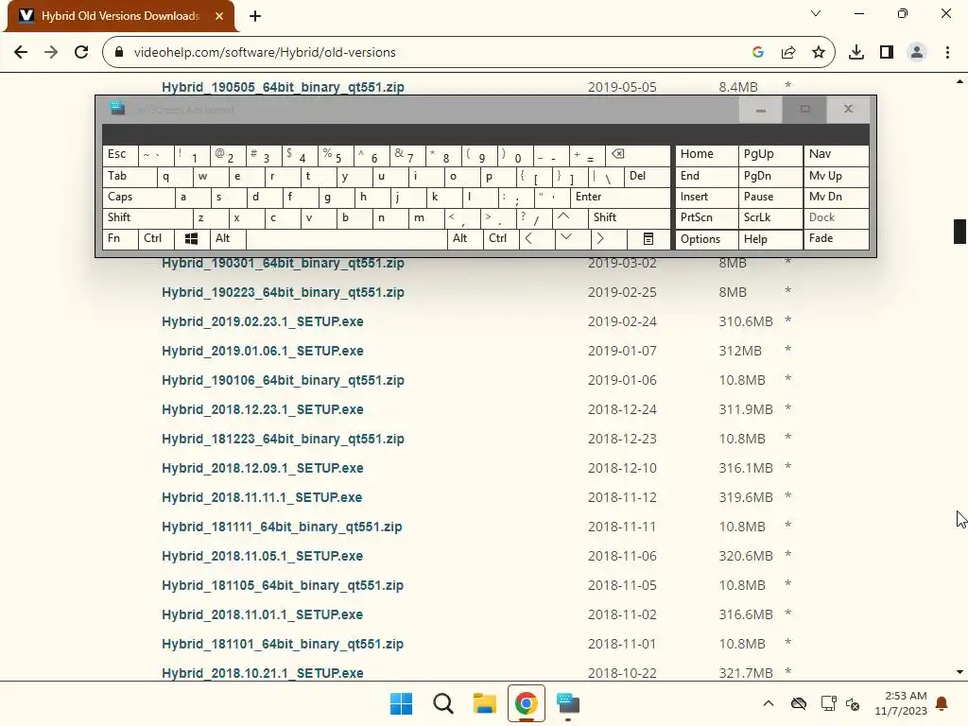968x726 pixels.
Task: Download Hybrid_2019.02.23.1_SETUP.exe
Action: 263,321
